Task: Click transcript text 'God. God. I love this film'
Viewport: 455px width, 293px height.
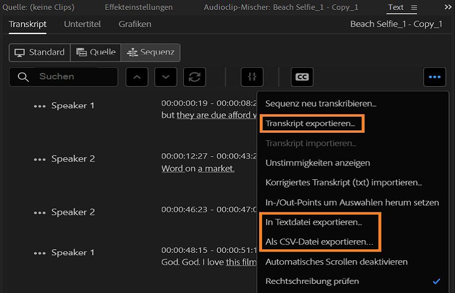Action: coord(209,262)
